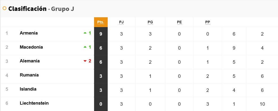278x111 pixels.
Task: Sort by the Pts. column header
Action: (101, 22)
